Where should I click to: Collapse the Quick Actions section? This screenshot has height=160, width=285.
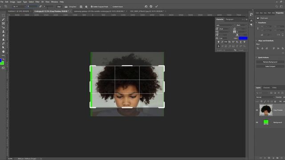(256, 57)
